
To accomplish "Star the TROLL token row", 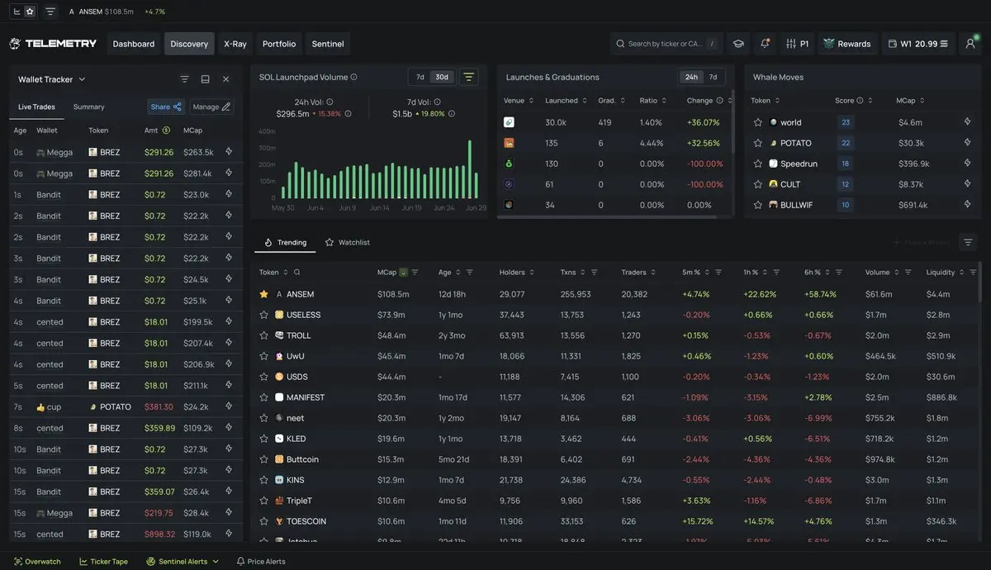I will [x=264, y=335].
